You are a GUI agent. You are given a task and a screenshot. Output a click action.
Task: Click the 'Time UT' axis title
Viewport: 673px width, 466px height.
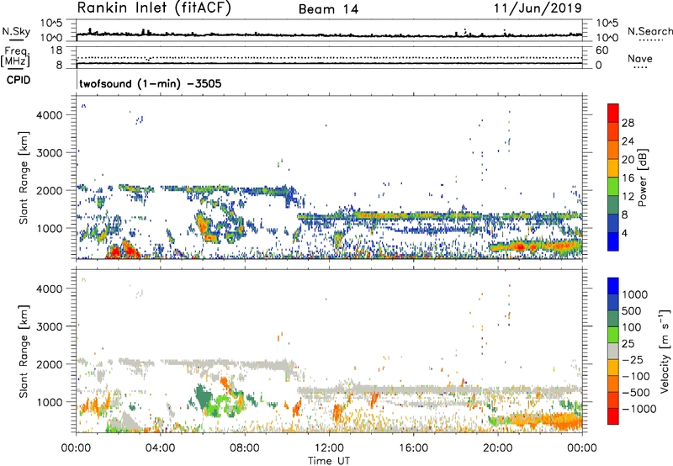point(329,460)
